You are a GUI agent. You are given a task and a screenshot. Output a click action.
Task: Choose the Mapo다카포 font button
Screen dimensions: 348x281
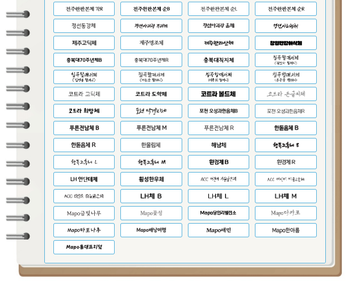pos(286,213)
